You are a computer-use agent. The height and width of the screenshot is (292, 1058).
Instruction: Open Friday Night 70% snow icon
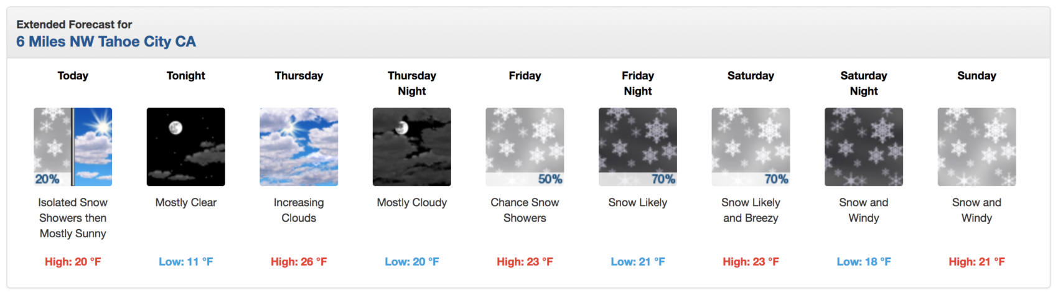(638, 147)
